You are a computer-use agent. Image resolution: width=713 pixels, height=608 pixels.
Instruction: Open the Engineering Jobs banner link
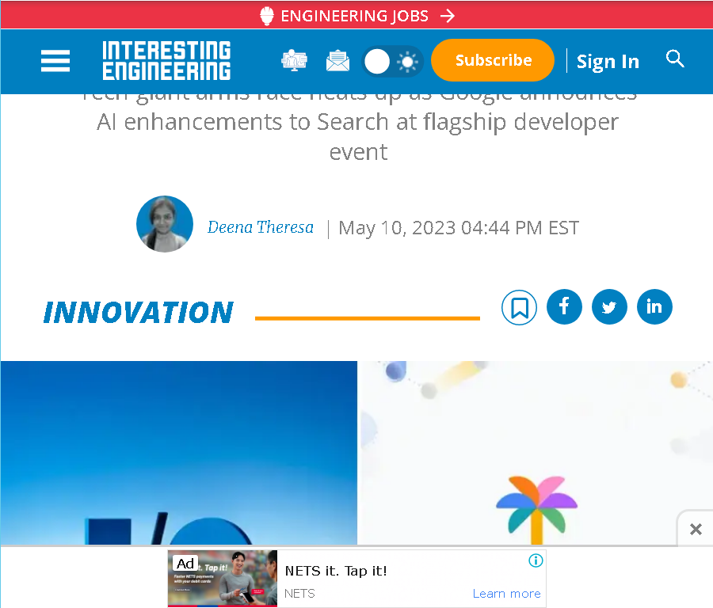coord(357,16)
